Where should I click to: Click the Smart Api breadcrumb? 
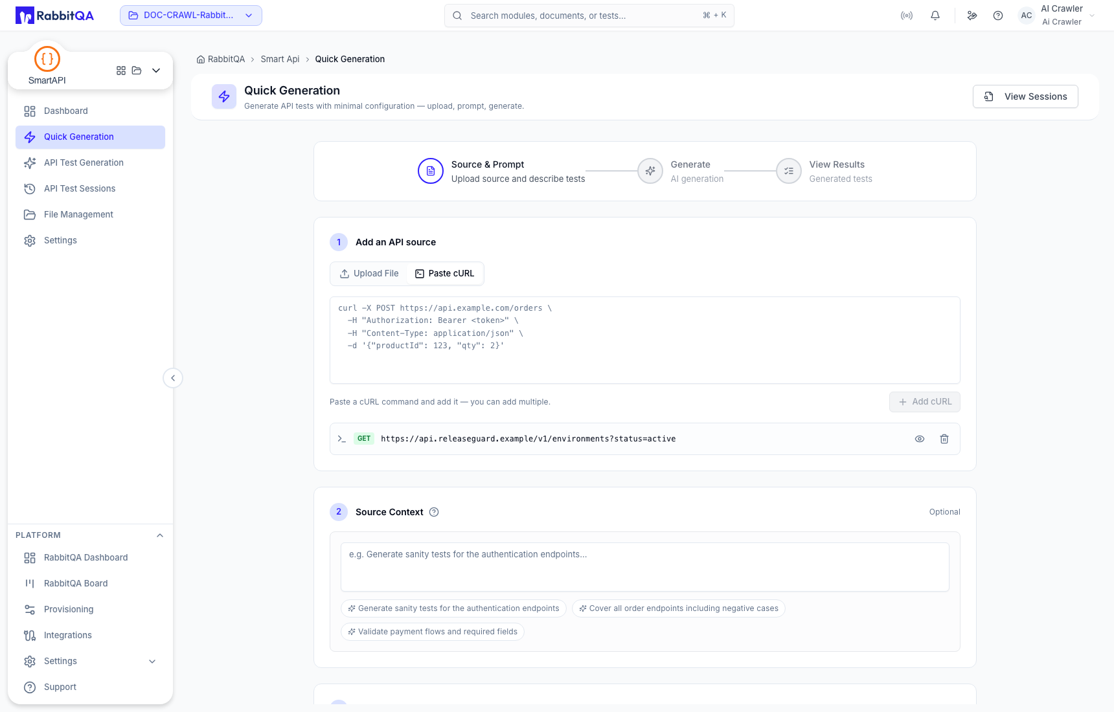point(280,60)
